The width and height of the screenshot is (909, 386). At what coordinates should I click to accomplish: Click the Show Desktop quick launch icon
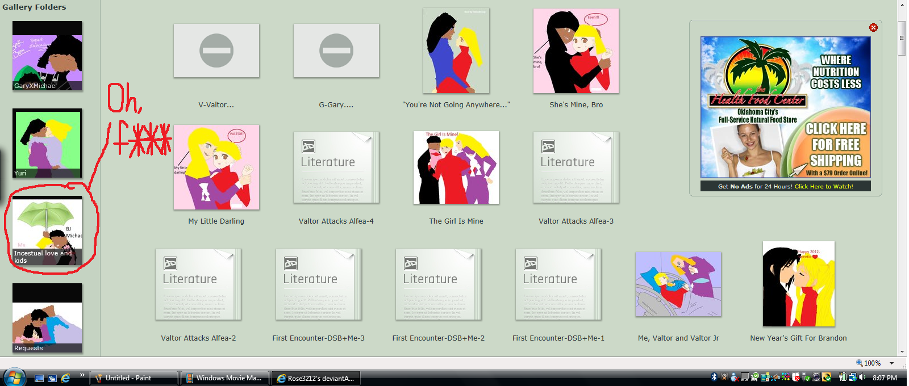(x=39, y=378)
